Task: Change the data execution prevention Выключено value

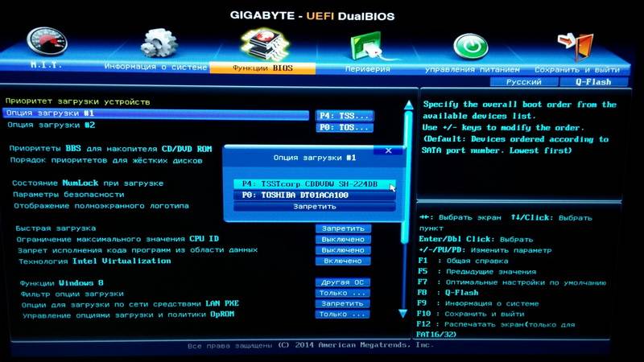Action: tap(343, 250)
